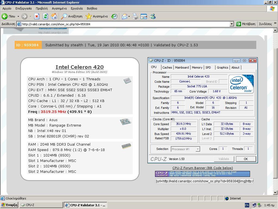Screen dimensions: 278x209
Task: Switch to the Caches tab
Action: [167, 67]
